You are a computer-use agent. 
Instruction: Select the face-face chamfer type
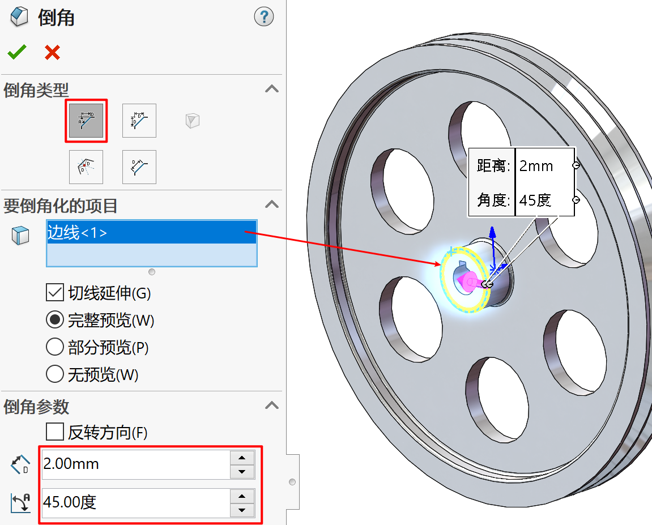click(139, 167)
